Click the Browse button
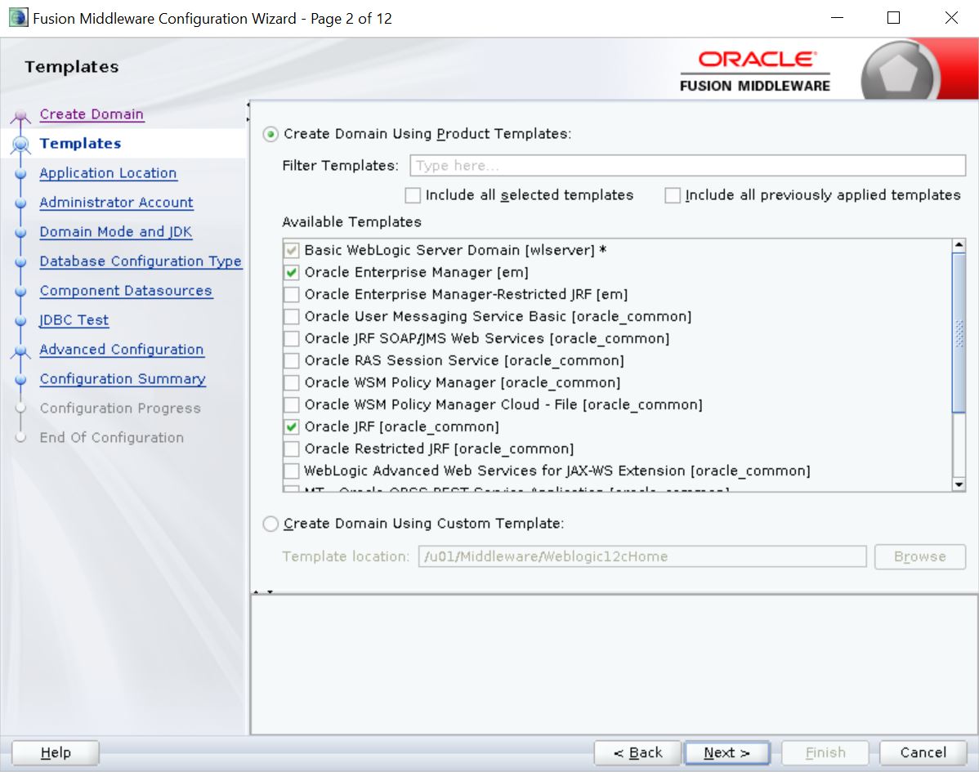This screenshot has width=979, height=772. coord(919,556)
